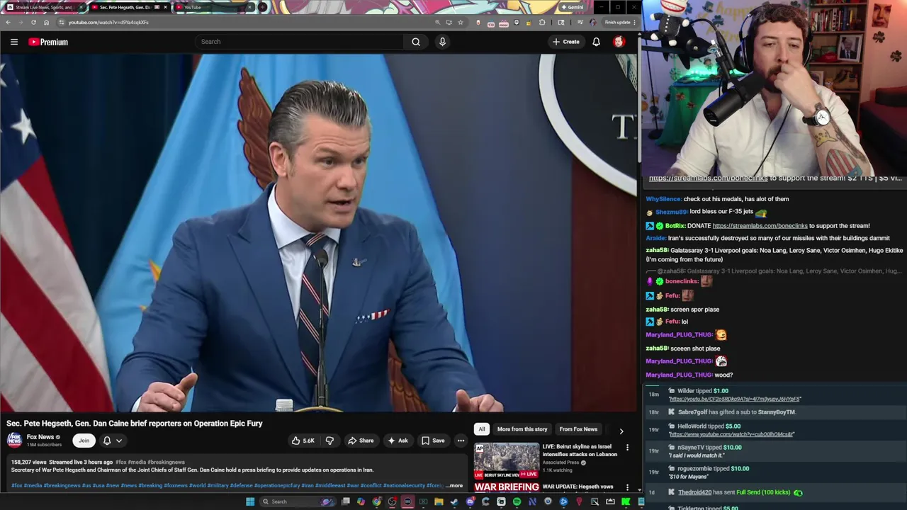The width and height of the screenshot is (907, 510).
Task: Open the browser home button
Action: tap(47, 22)
